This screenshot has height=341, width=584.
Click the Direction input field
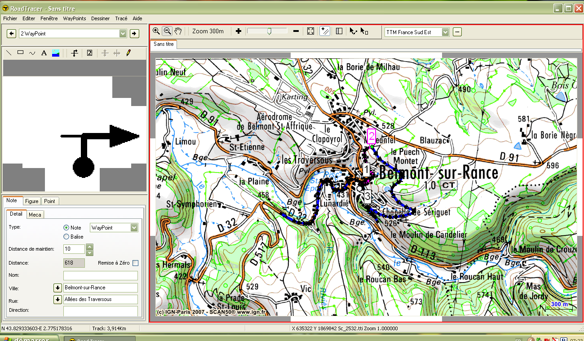tap(101, 311)
